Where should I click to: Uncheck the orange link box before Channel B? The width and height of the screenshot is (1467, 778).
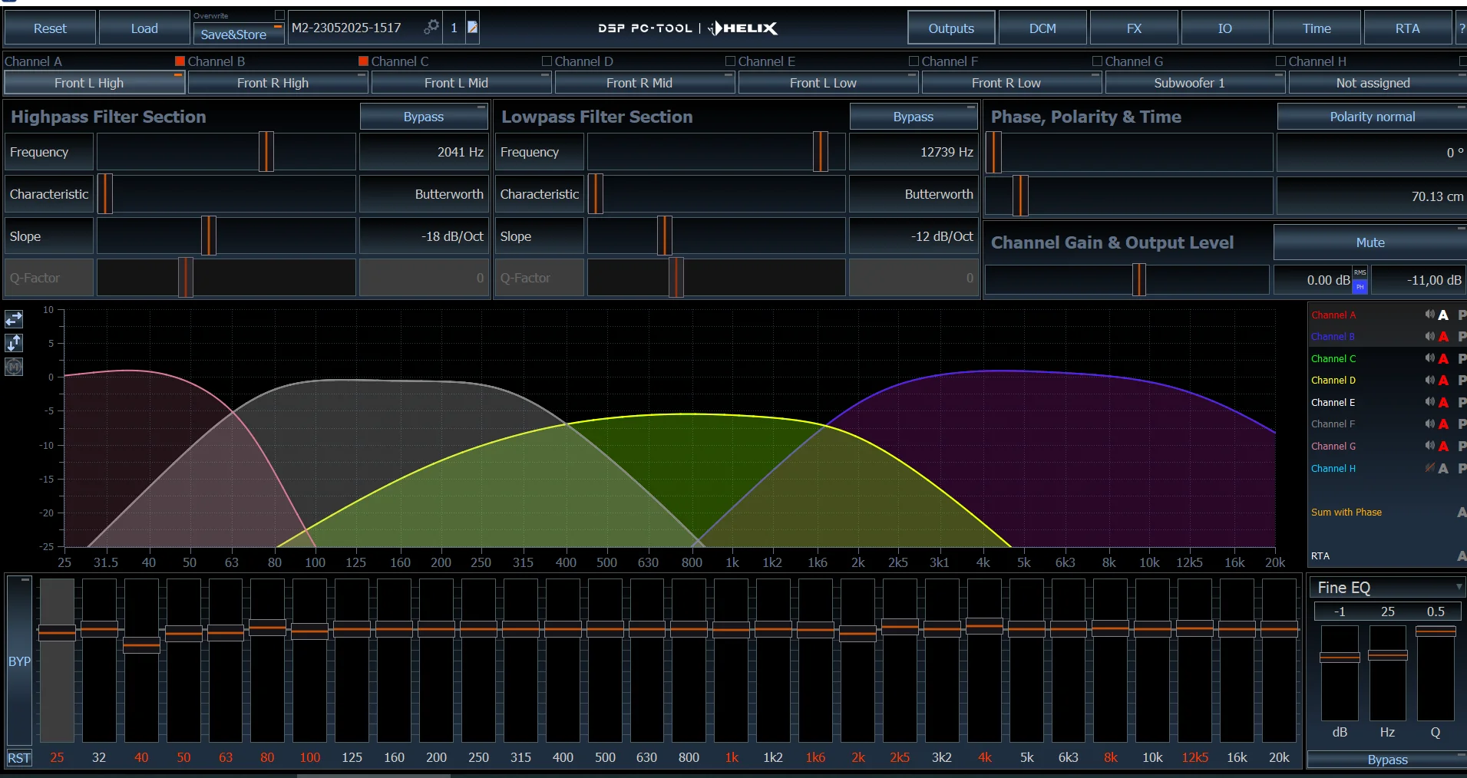(180, 61)
